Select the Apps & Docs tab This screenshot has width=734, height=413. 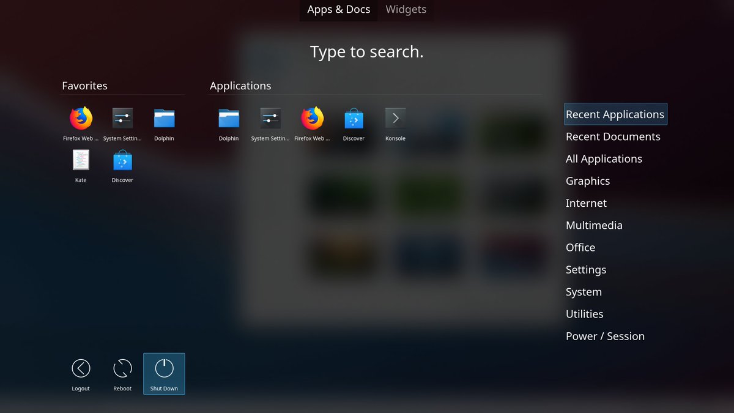[x=338, y=9]
